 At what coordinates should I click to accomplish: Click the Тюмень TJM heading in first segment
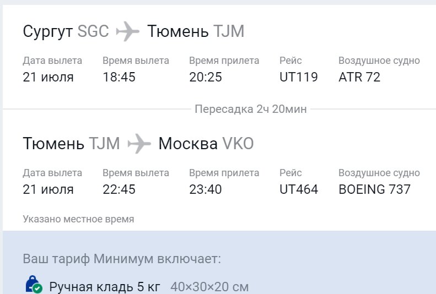196,31
